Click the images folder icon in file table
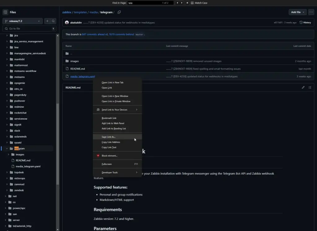 (67, 61)
